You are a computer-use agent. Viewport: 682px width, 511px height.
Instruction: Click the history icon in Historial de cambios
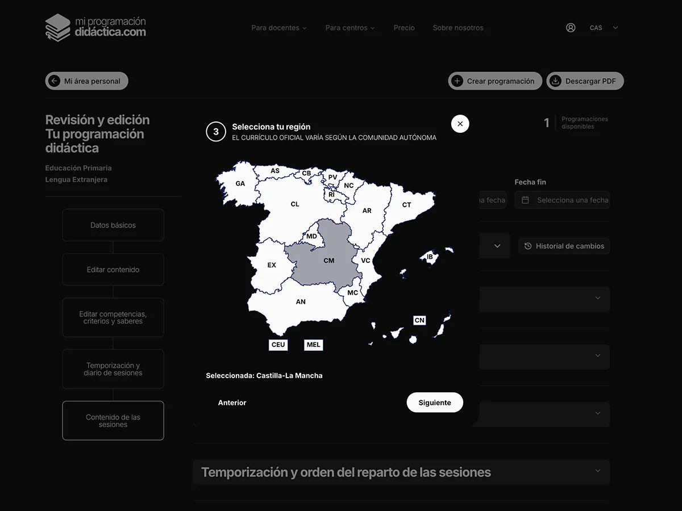pos(528,246)
